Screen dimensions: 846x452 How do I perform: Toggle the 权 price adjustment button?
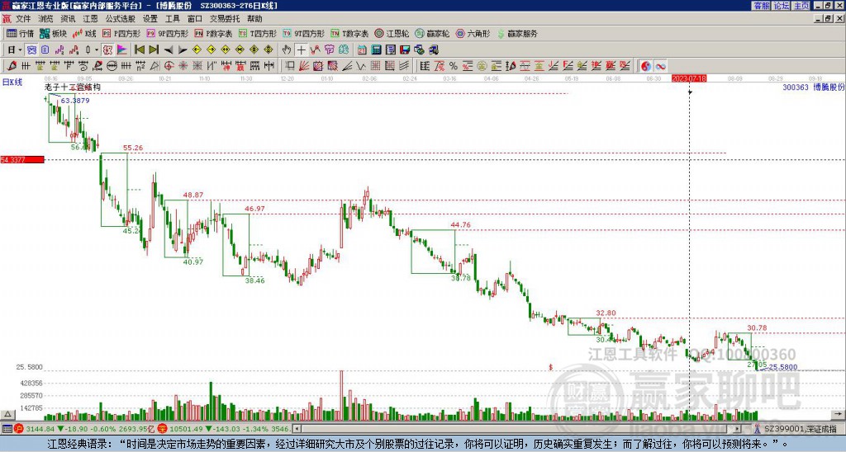pyautogui.click(x=107, y=50)
